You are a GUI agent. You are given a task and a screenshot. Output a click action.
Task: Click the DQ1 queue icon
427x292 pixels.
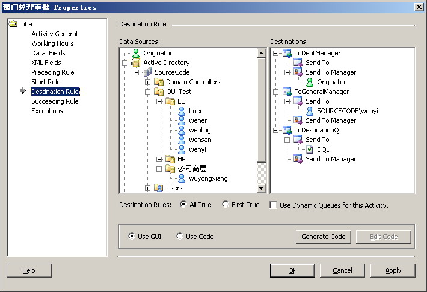pos(310,149)
